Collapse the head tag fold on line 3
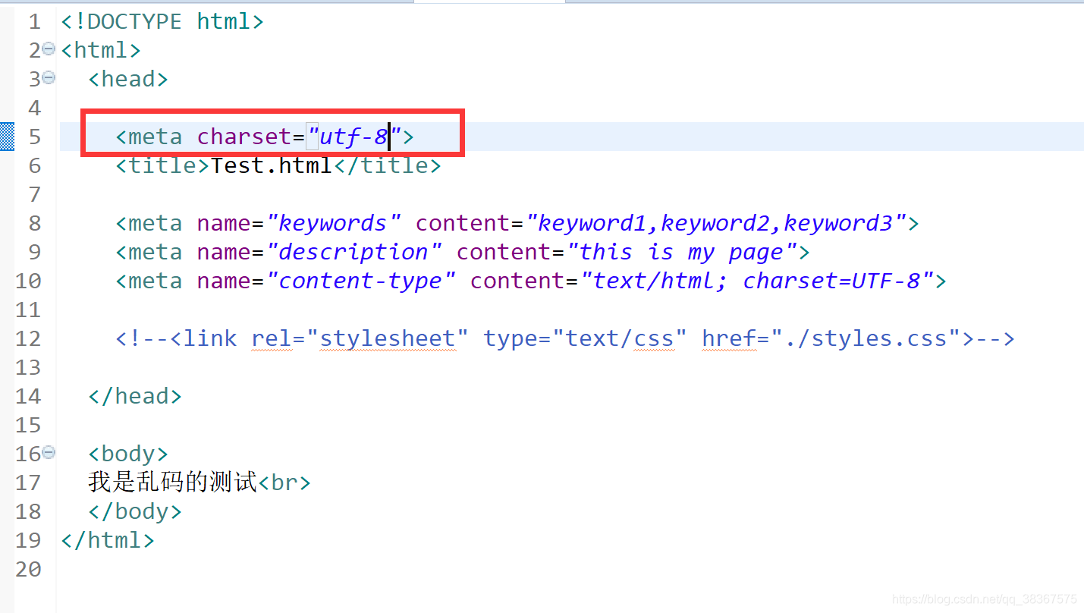The height and width of the screenshot is (613, 1084). point(49,77)
